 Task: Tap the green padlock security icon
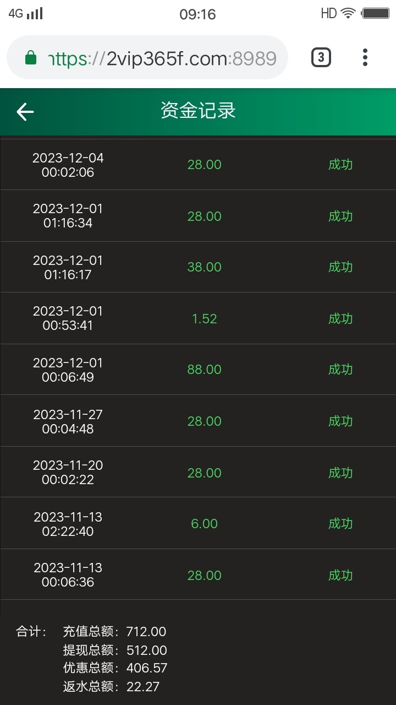click(31, 58)
